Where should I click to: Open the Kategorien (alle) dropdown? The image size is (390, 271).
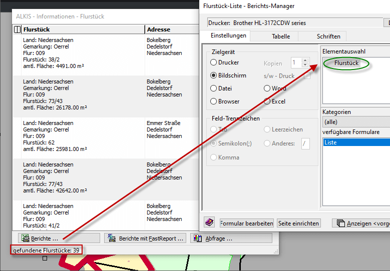pos(355,122)
